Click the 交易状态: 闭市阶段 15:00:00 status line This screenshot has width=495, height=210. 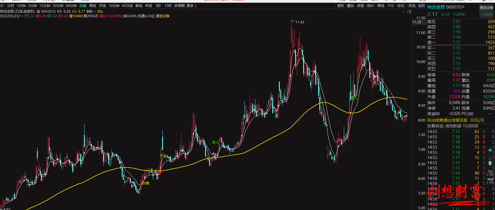[x=453, y=126]
